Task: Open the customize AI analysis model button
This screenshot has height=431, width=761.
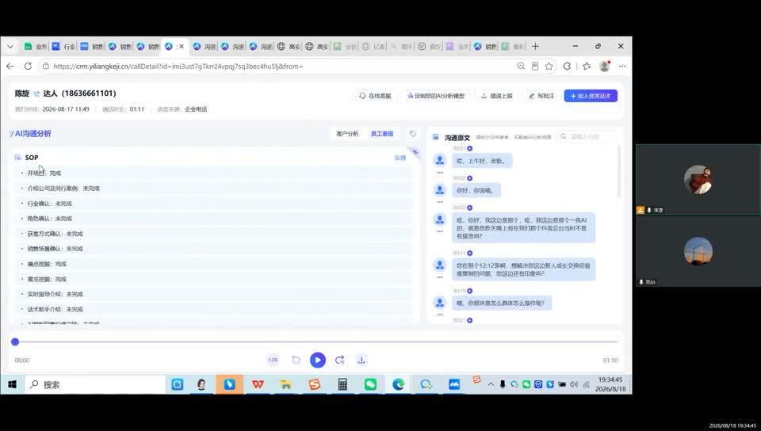Action: [x=436, y=96]
